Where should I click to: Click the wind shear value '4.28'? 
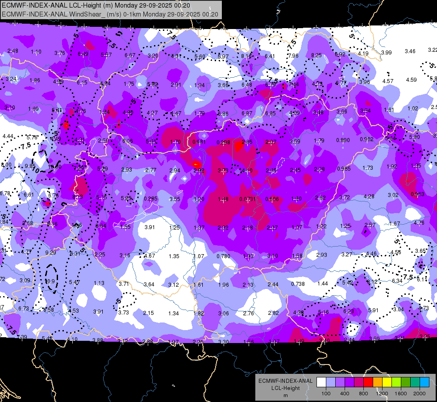tap(369, 197)
